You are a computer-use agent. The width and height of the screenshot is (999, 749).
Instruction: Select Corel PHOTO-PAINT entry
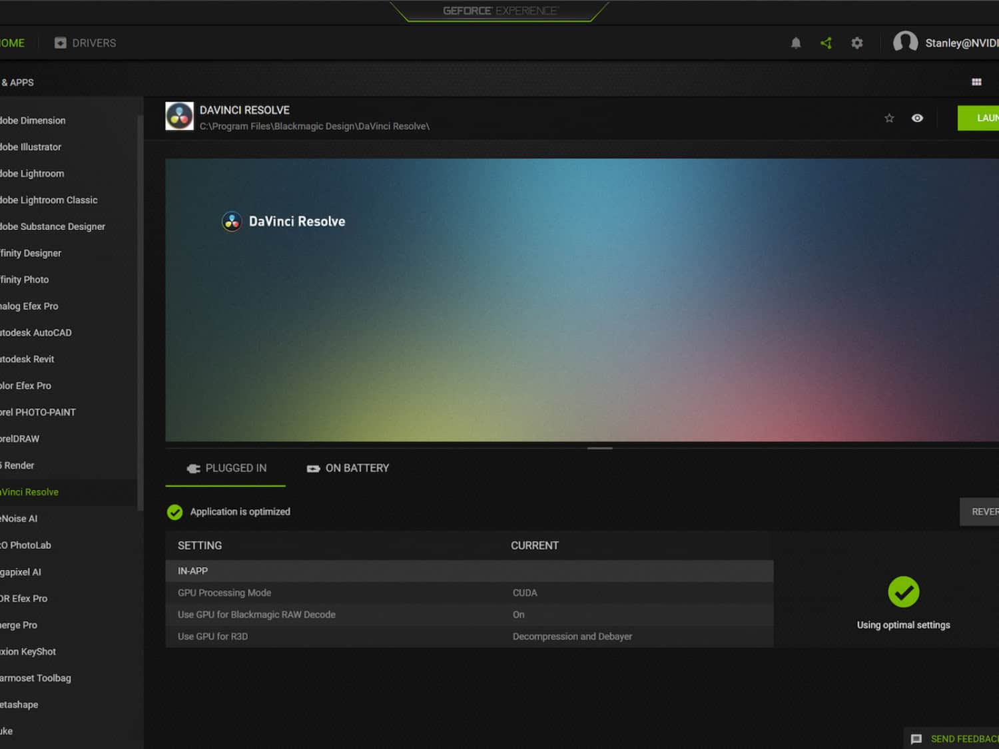tap(38, 413)
